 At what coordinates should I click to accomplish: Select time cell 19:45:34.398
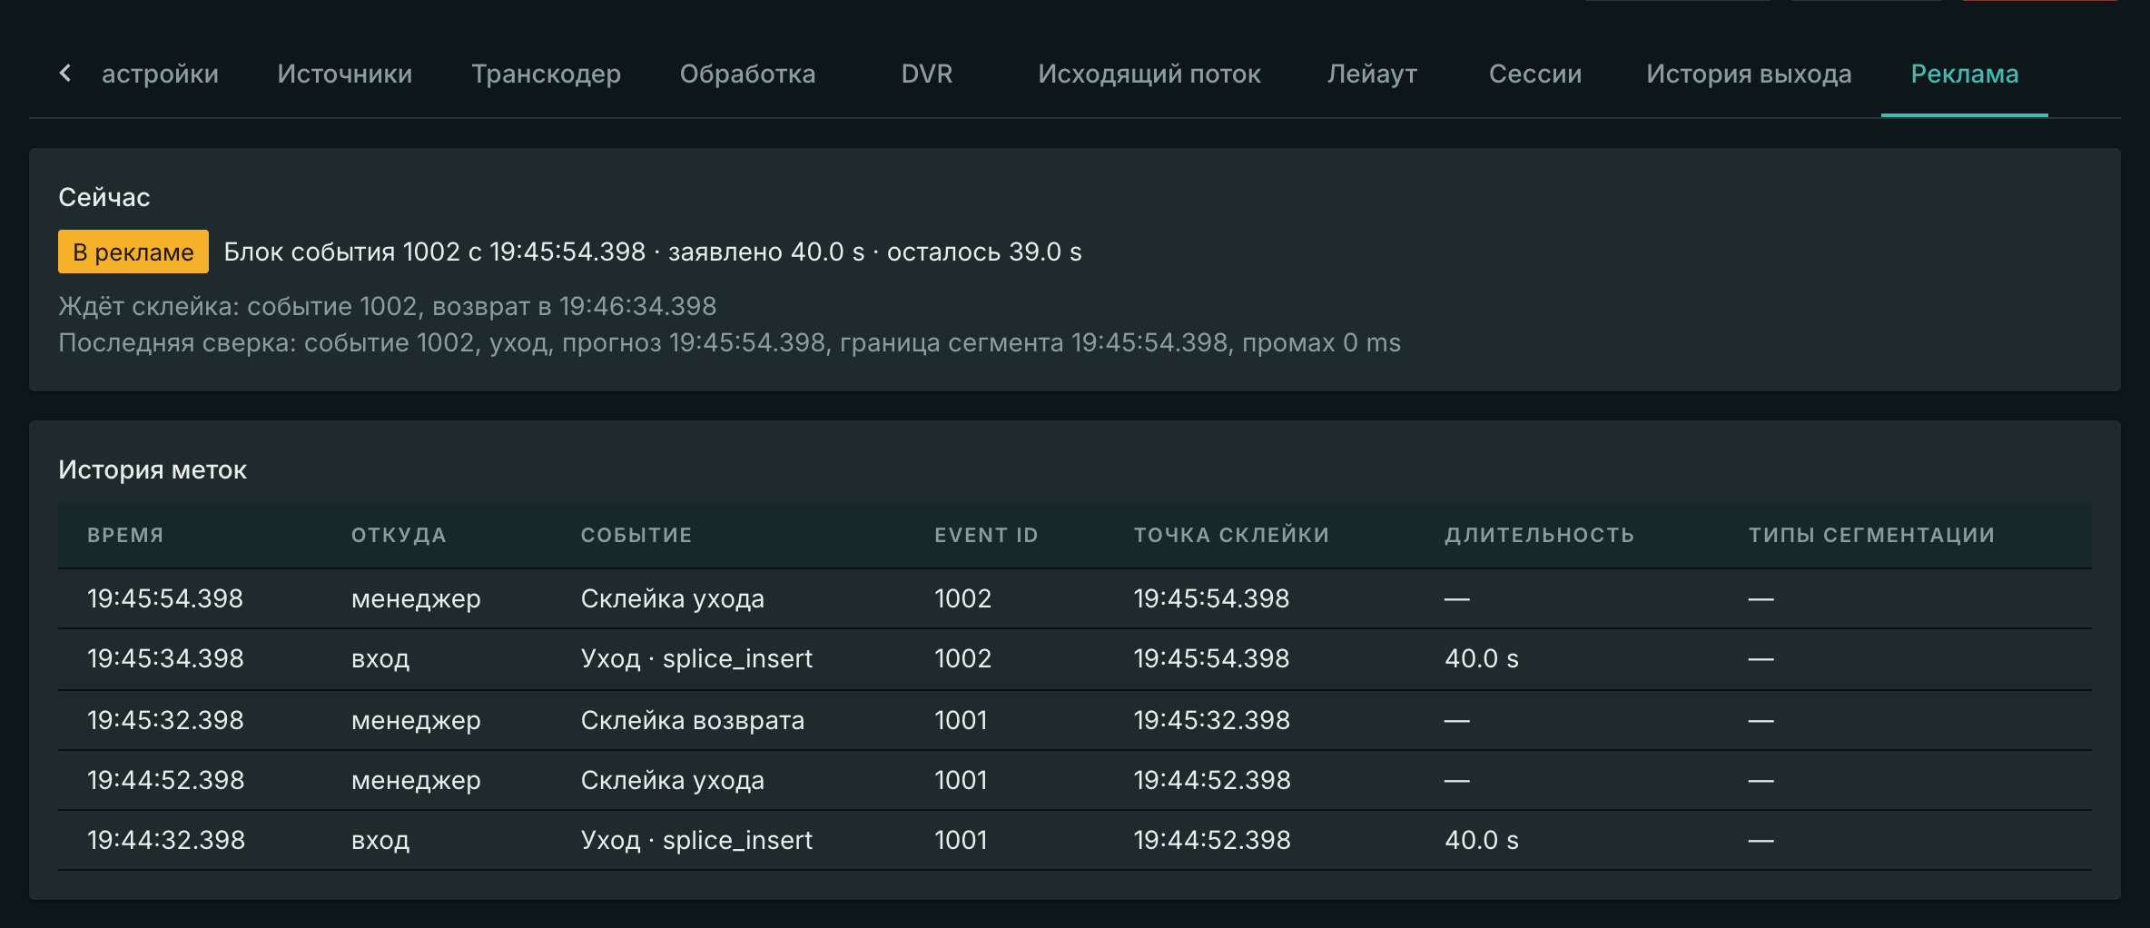point(165,658)
